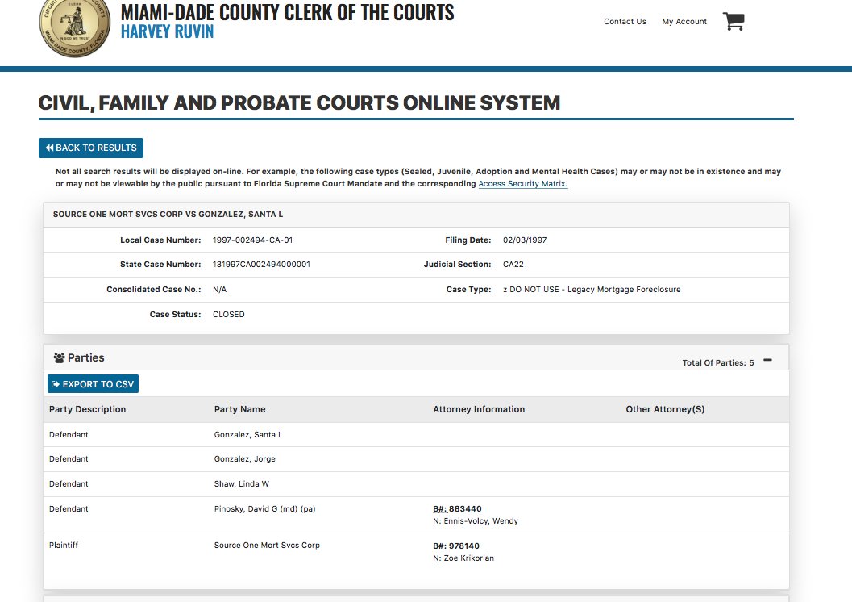Image resolution: width=852 pixels, height=602 pixels.
Task: Select the Other Attorney(S) column header
Action: click(x=665, y=409)
